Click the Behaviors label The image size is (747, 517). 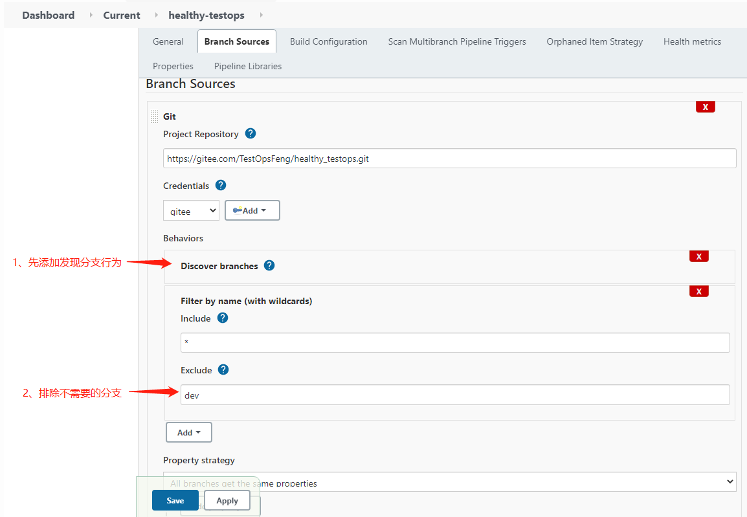(x=183, y=238)
